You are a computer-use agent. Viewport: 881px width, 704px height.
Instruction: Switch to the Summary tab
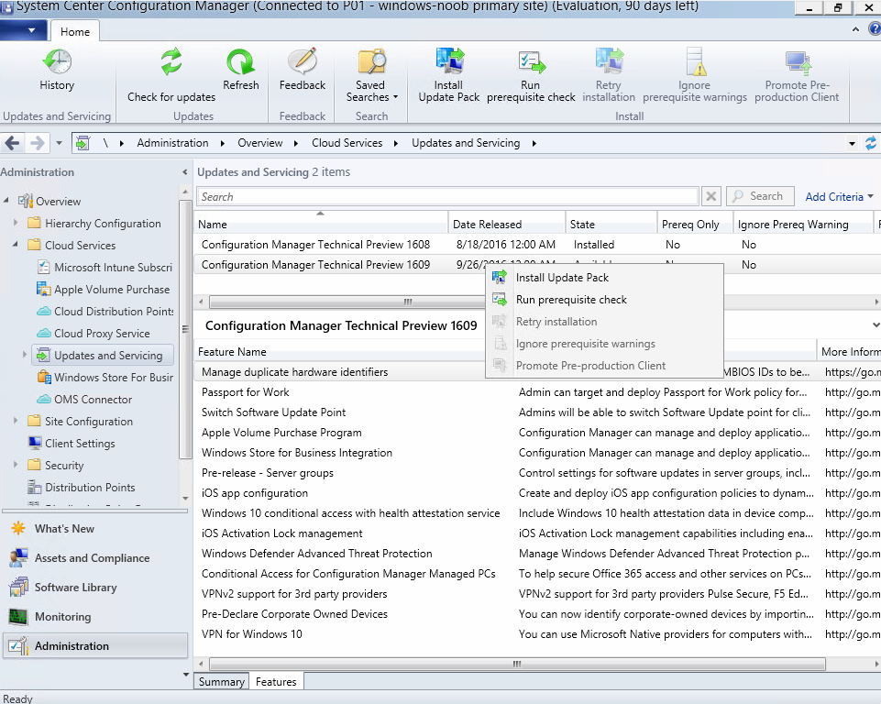(221, 681)
